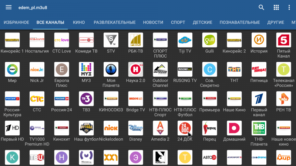Image resolution: width=296 pixels, height=166 pixels.
Task: Play the Bridge TV channel
Action: coord(135,98)
